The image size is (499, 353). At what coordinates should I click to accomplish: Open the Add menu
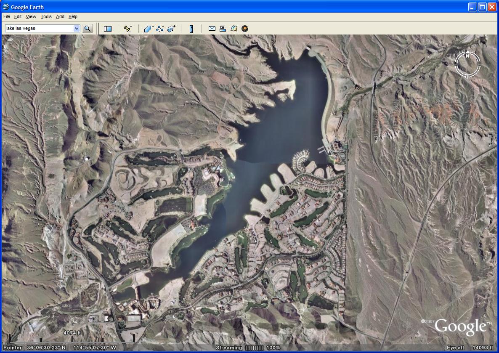click(x=60, y=17)
